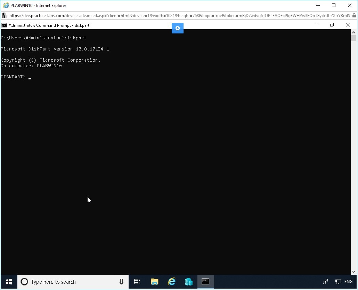Click the Command Prompt scrollbar thumb
Screen dimensions: 358x290
point(354,38)
